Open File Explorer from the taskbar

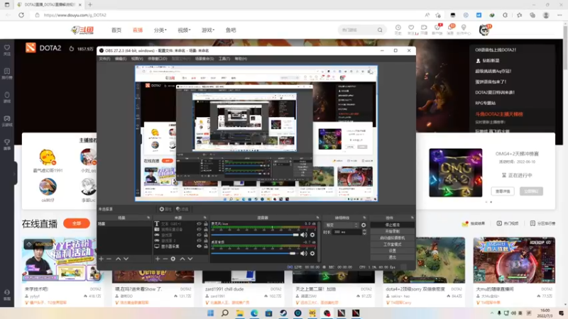239,313
